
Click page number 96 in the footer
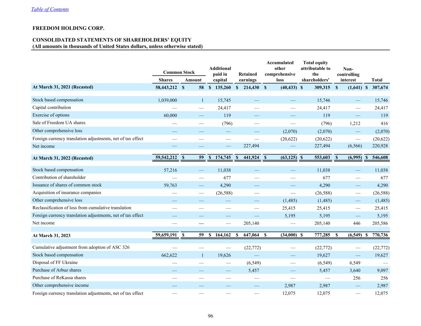(210, 316)
